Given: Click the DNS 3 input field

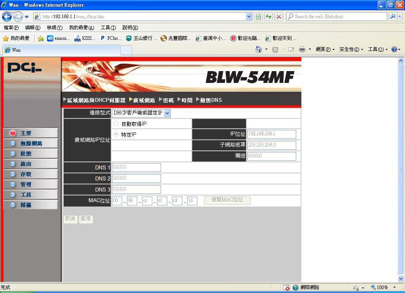Looking at the screenshot, I should point(136,189).
